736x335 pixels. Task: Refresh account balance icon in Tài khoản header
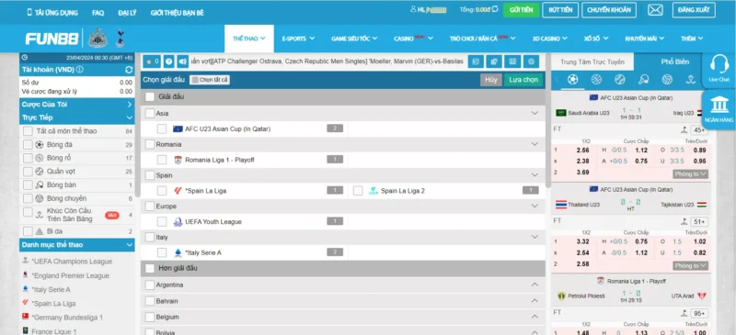(x=129, y=70)
